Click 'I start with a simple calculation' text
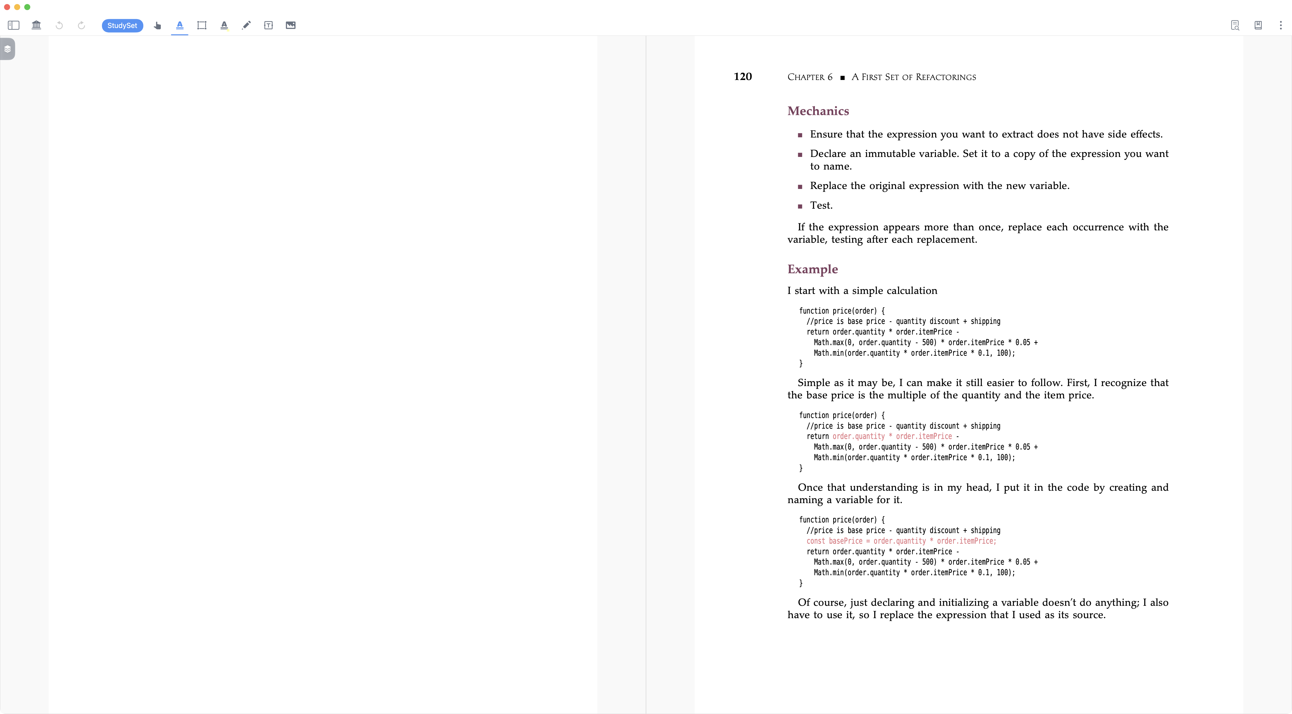The image size is (1292, 714). [x=862, y=291]
